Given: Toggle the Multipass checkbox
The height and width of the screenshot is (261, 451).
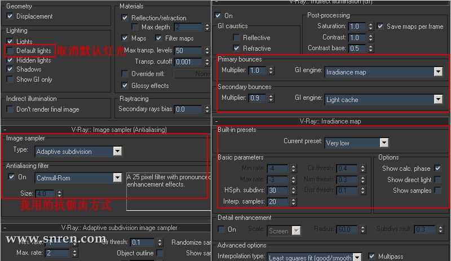Looking at the screenshot, I should [x=372, y=256].
